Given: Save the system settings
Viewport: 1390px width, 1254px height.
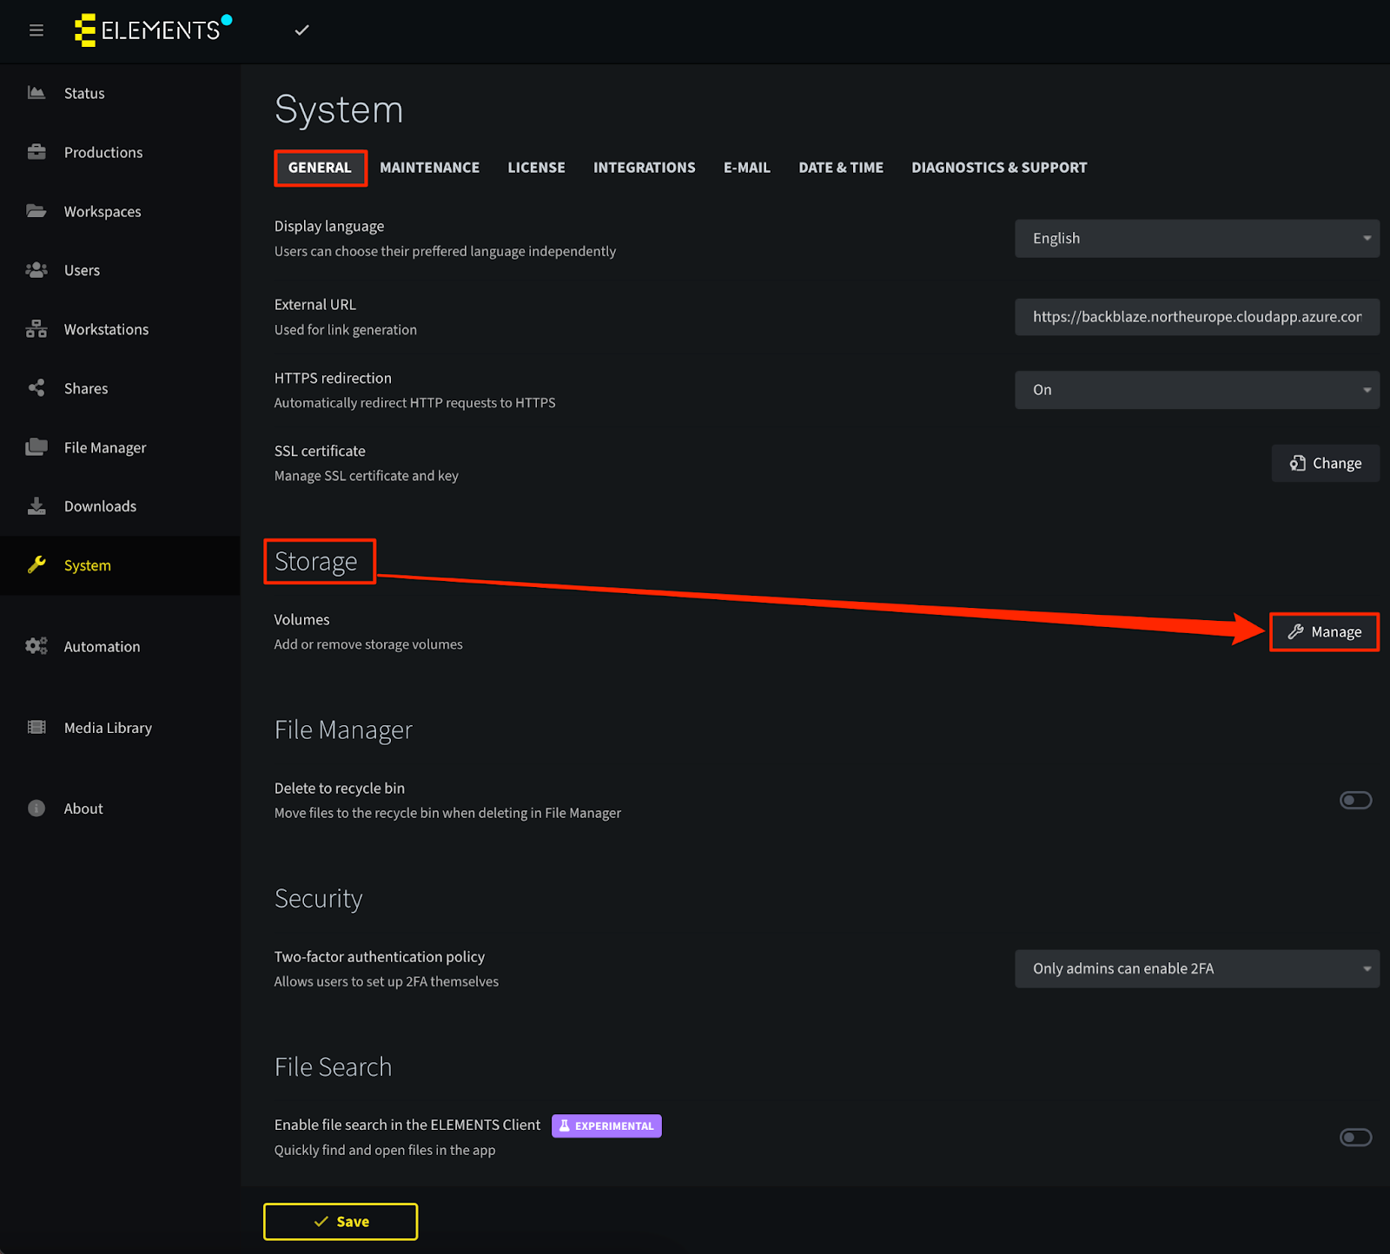Looking at the screenshot, I should pos(341,1221).
